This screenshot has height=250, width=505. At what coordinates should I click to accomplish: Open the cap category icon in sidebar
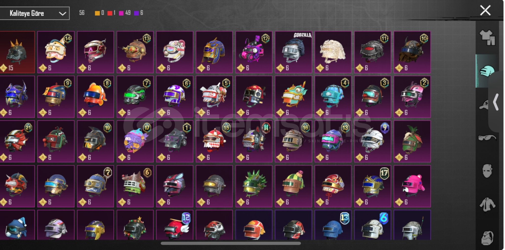(x=484, y=105)
